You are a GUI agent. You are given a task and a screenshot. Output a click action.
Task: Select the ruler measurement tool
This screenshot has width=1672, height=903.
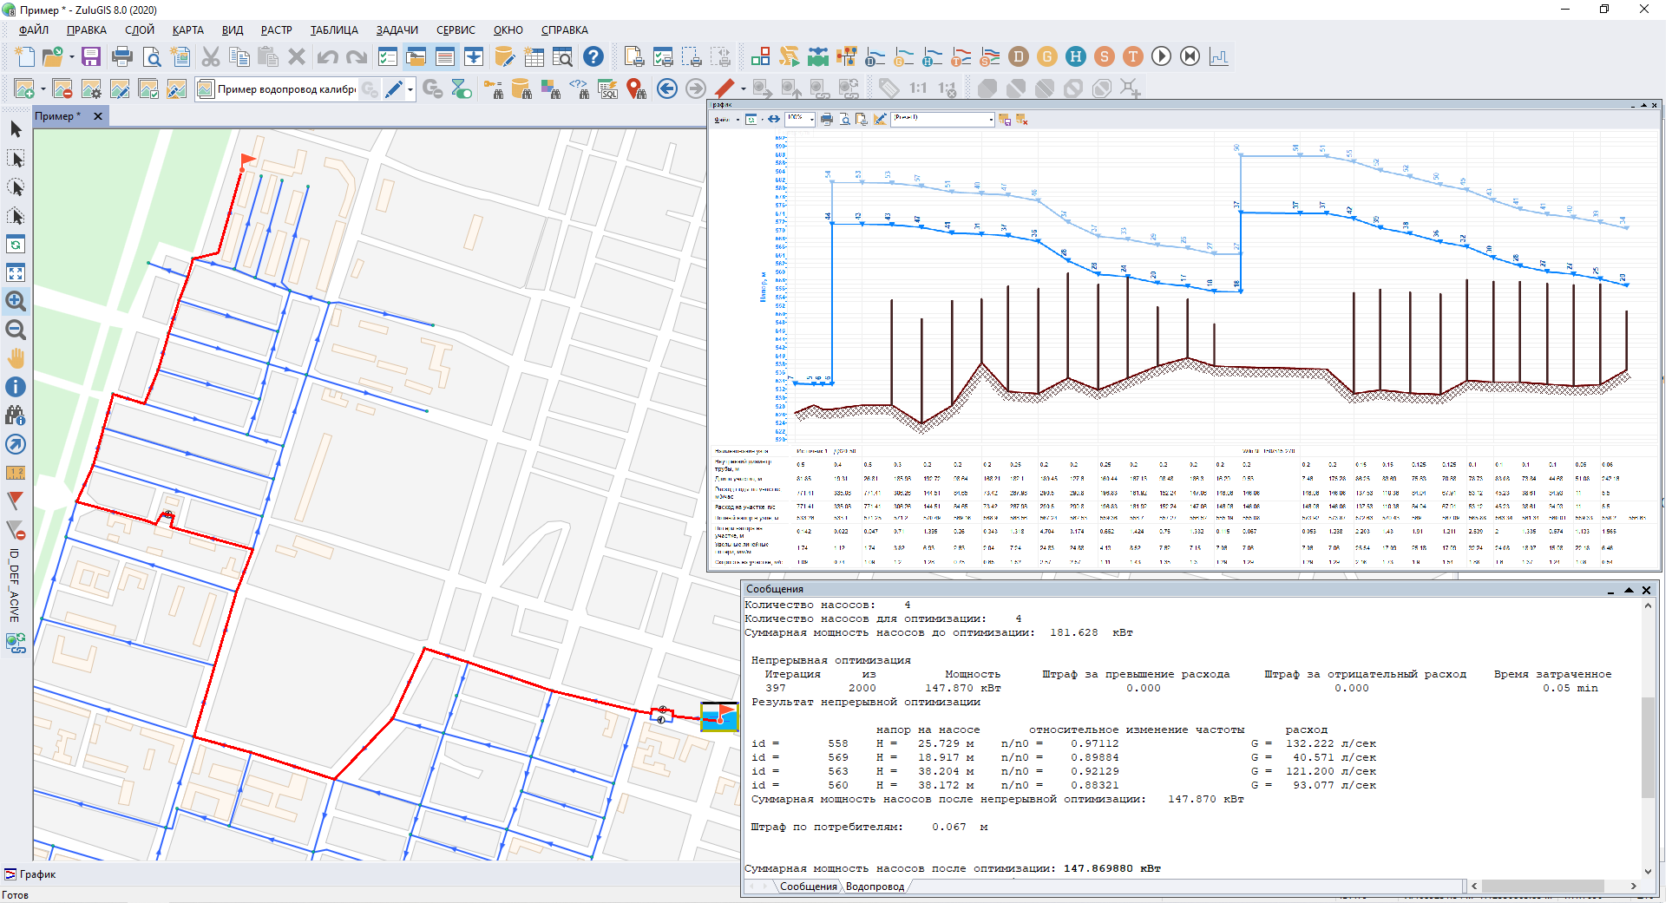click(x=16, y=474)
